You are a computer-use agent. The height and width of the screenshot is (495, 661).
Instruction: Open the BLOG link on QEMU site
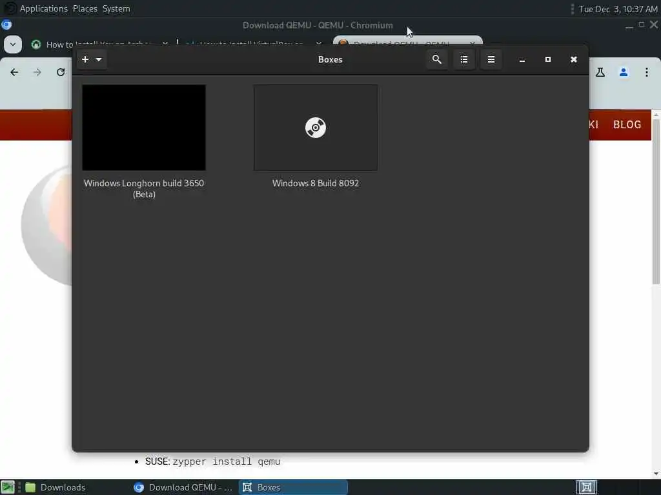pos(627,124)
